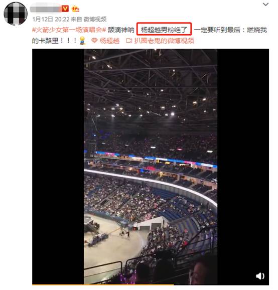Open the blurred user avatar profile
This screenshot has height=290, width=278.
click(x=16, y=14)
